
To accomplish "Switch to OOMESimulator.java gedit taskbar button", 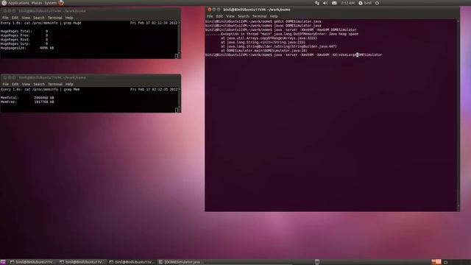I will [x=181, y=262].
